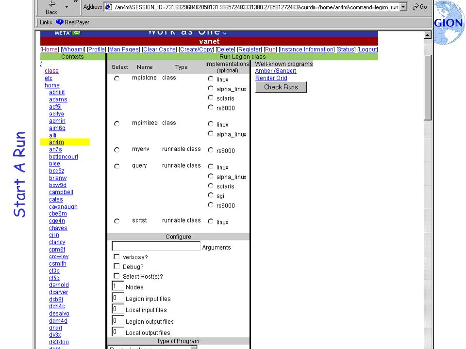466x349 pixels.
Task: Select the mpimixed class radio button
Action: point(117,124)
